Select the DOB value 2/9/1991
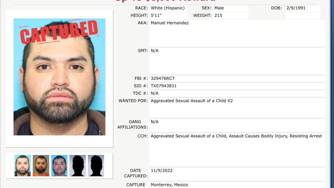The image size is (334, 188). (296, 8)
